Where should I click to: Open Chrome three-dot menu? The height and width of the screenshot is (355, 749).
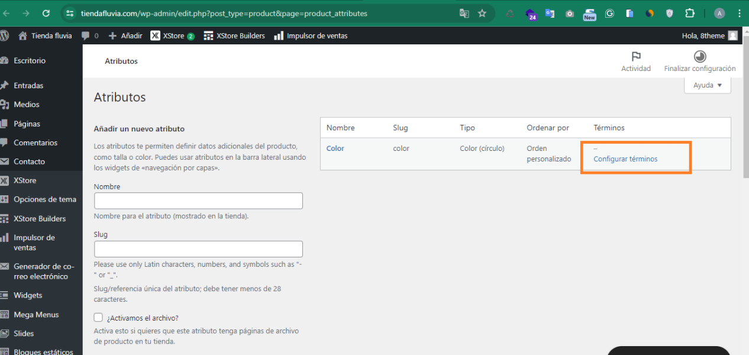739,13
